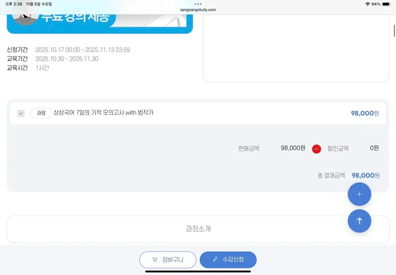Check the checkbox next to the 과정 course item

21,113
